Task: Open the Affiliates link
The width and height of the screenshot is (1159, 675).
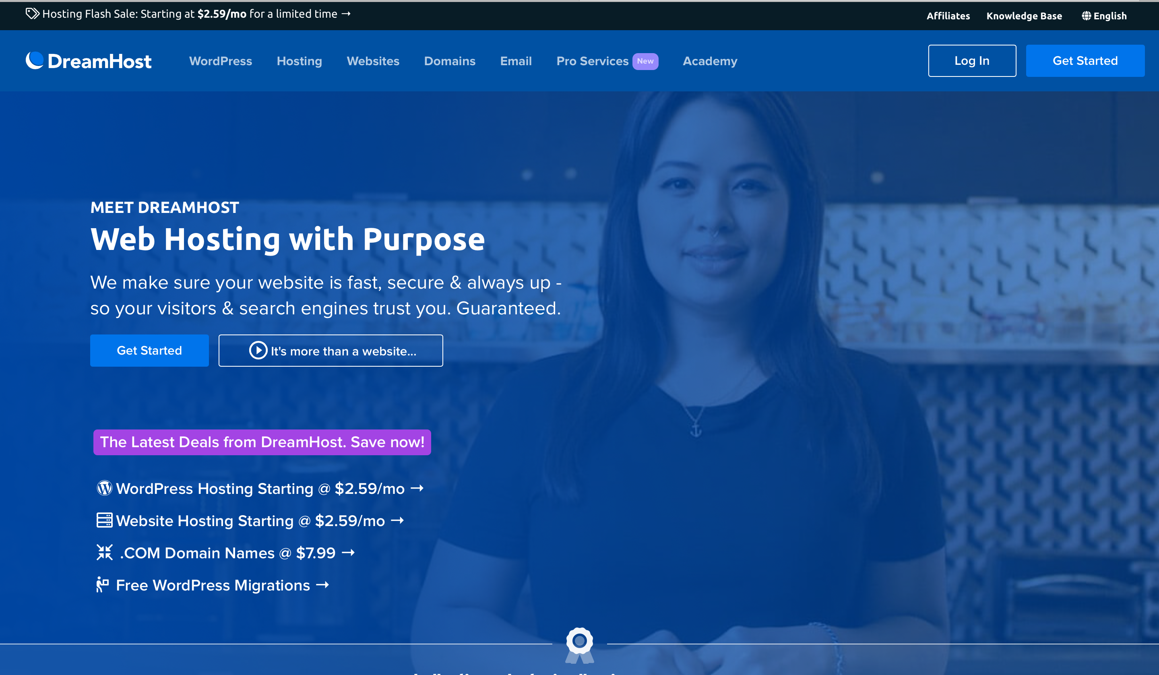Action: pyautogui.click(x=948, y=16)
